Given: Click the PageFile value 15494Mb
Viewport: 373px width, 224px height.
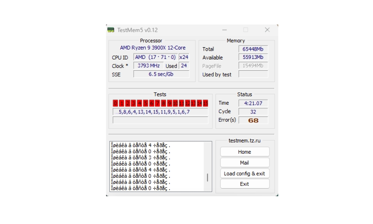Looking at the screenshot, I should point(253,66).
